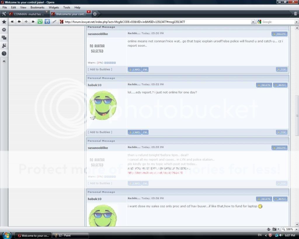Open the forum.lowyat.net topic link in message
299x239 pixels.
155,173
